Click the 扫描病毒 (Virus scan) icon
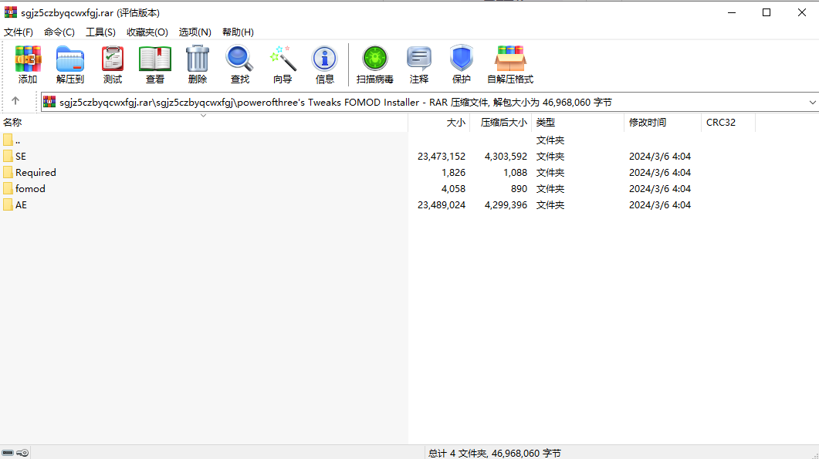The width and height of the screenshot is (819, 459). (x=374, y=64)
